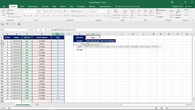Click the Fruit Name header cell
This screenshot has width=195, height=110.
coord(42,37)
